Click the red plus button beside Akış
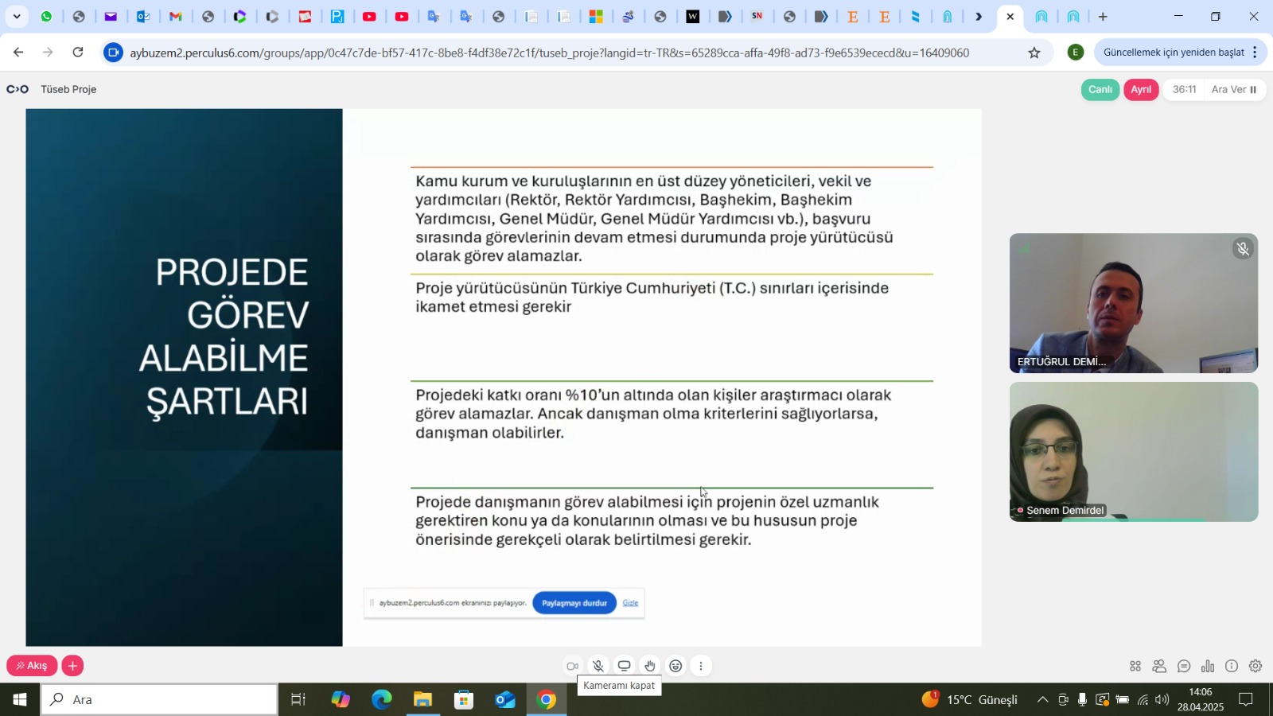Image resolution: width=1273 pixels, height=716 pixels. (x=72, y=666)
